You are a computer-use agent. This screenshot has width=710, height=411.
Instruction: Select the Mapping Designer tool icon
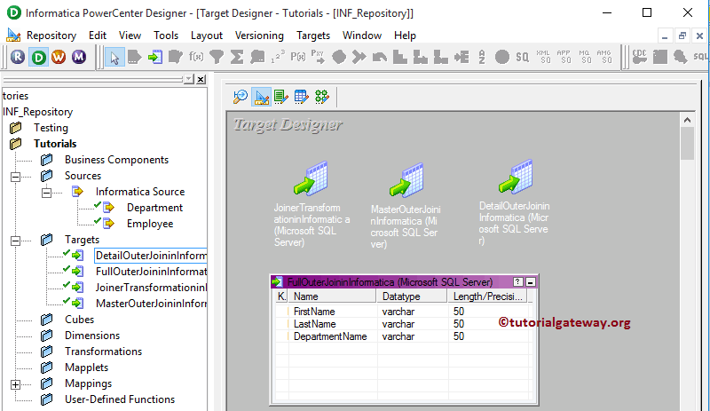click(x=321, y=97)
